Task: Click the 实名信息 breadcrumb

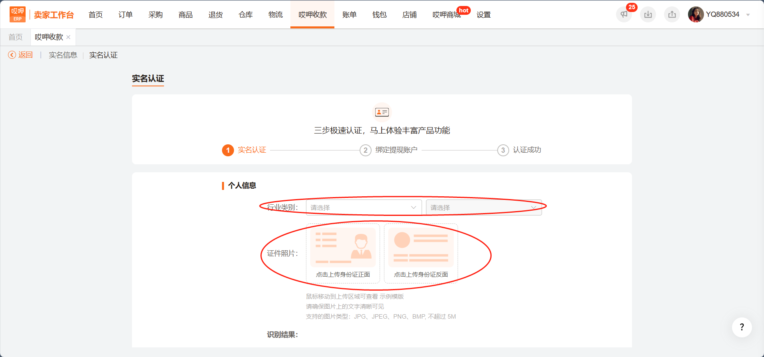Action: coord(63,55)
